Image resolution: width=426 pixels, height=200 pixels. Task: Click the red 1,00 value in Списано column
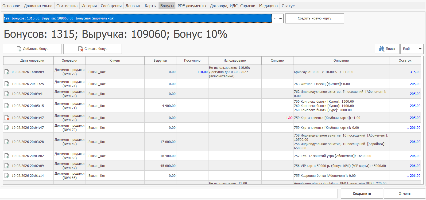(289, 118)
